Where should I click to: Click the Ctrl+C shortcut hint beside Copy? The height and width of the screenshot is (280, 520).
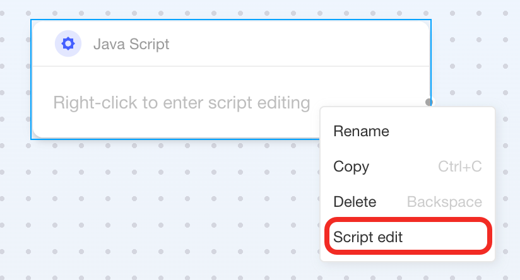click(x=459, y=167)
